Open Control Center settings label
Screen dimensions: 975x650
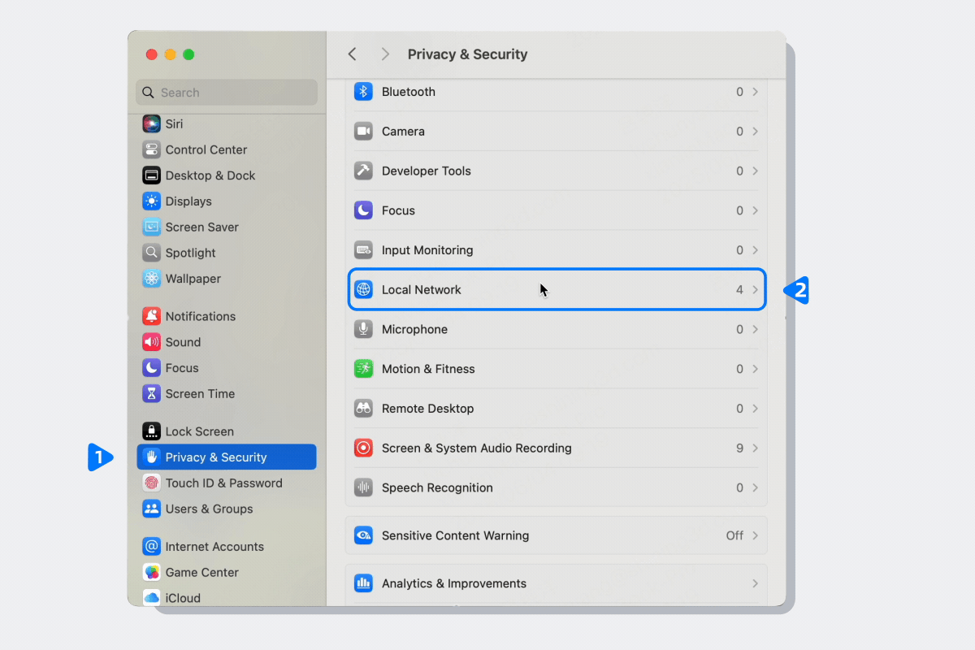(206, 149)
